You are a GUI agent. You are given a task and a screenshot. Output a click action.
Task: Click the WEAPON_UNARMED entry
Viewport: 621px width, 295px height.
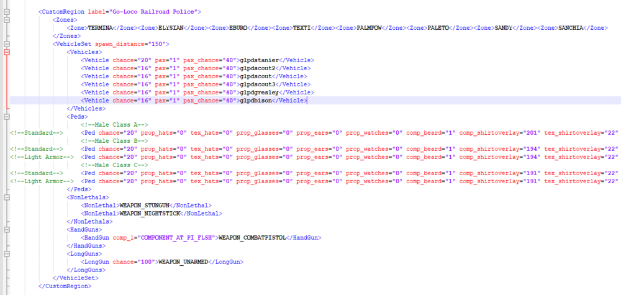pyautogui.click(x=183, y=262)
